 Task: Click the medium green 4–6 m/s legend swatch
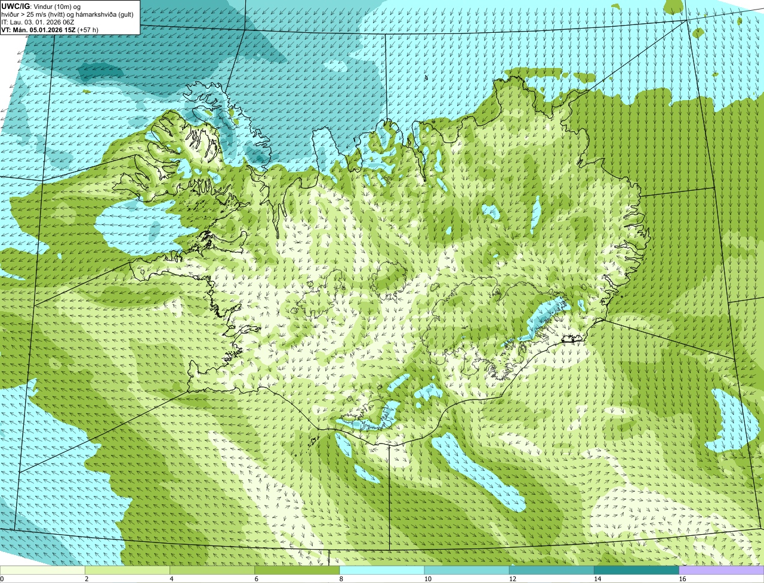[x=212, y=570]
